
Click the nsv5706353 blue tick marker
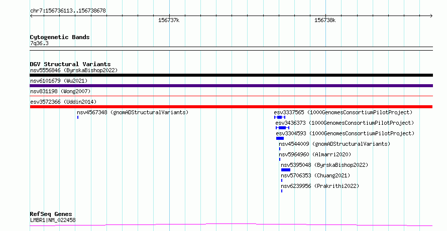282,180
